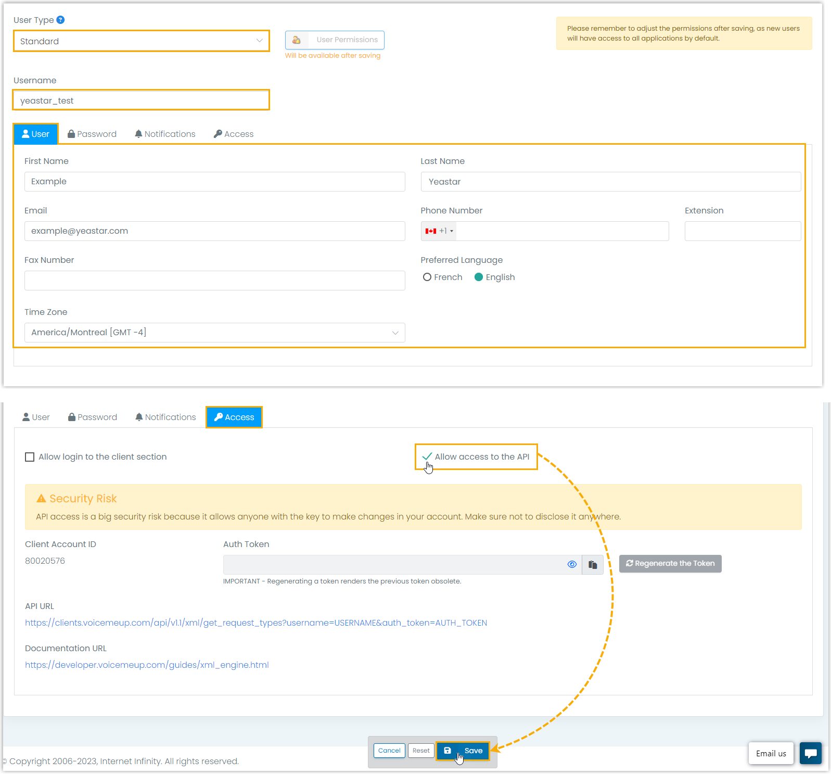831x774 pixels.
Task: Click the User Type help question icon
Action: point(60,20)
